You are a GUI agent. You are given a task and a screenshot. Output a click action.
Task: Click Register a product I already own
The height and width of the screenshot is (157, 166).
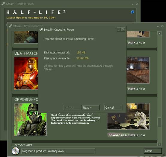58,151
